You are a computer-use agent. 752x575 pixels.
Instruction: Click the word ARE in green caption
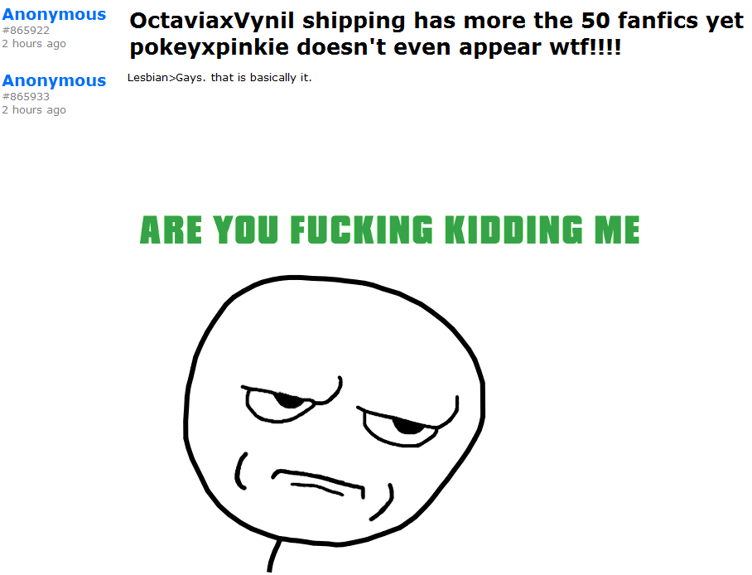pyautogui.click(x=171, y=230)
